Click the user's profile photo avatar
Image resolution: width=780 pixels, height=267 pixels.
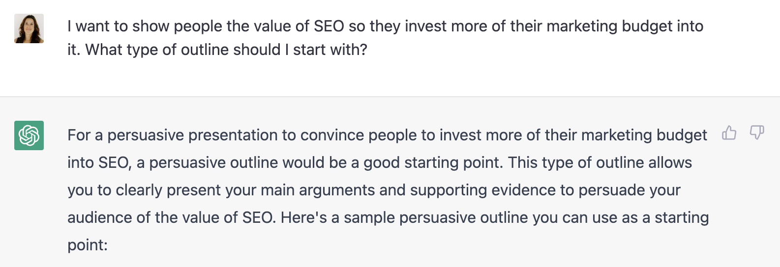click(x=29, y=28)
